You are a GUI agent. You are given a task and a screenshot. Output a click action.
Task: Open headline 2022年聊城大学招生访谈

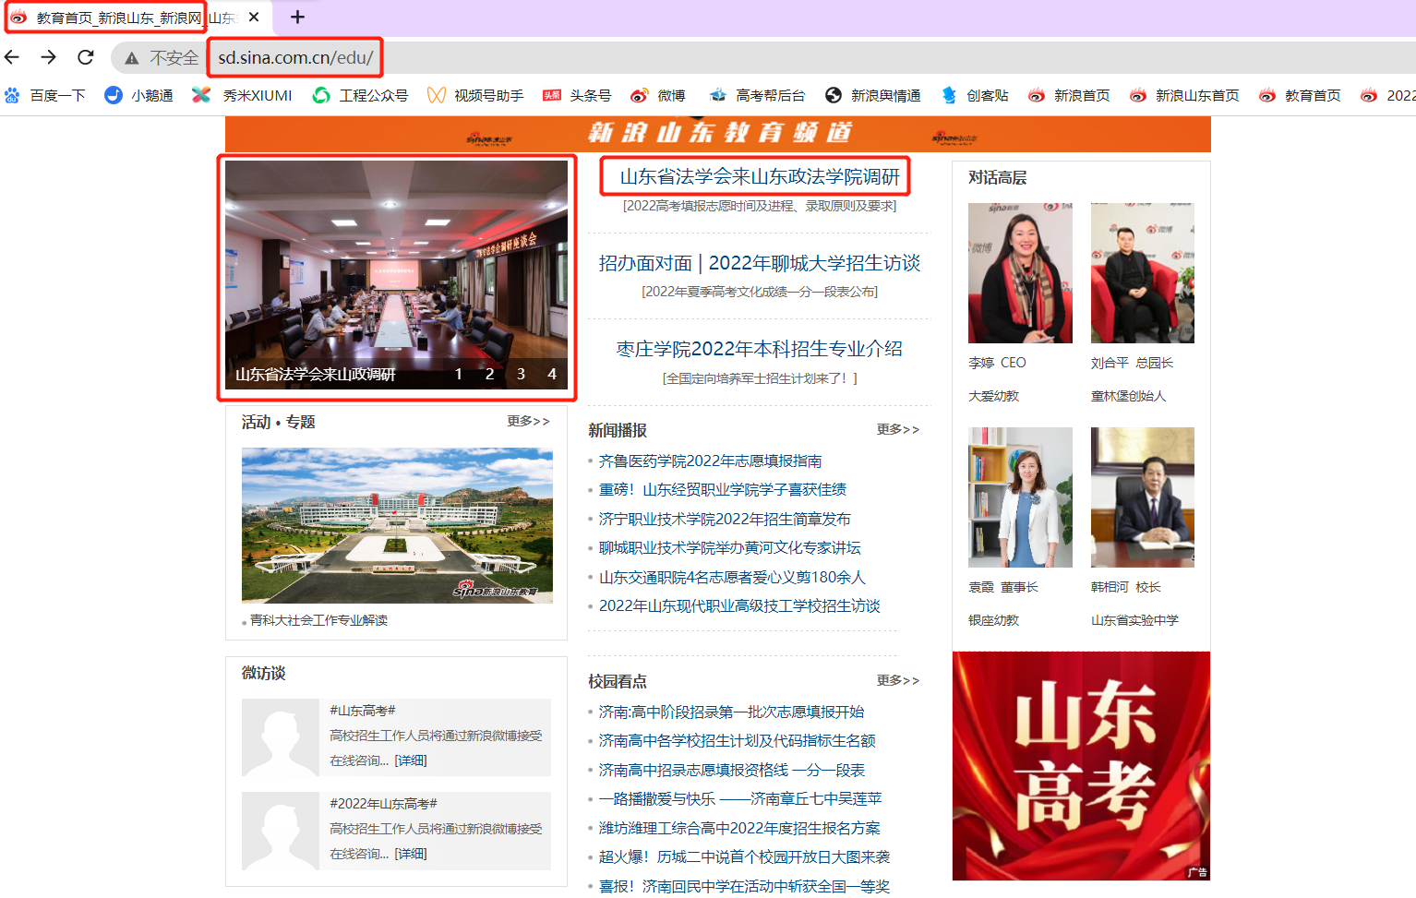click(x=760, y=263)
